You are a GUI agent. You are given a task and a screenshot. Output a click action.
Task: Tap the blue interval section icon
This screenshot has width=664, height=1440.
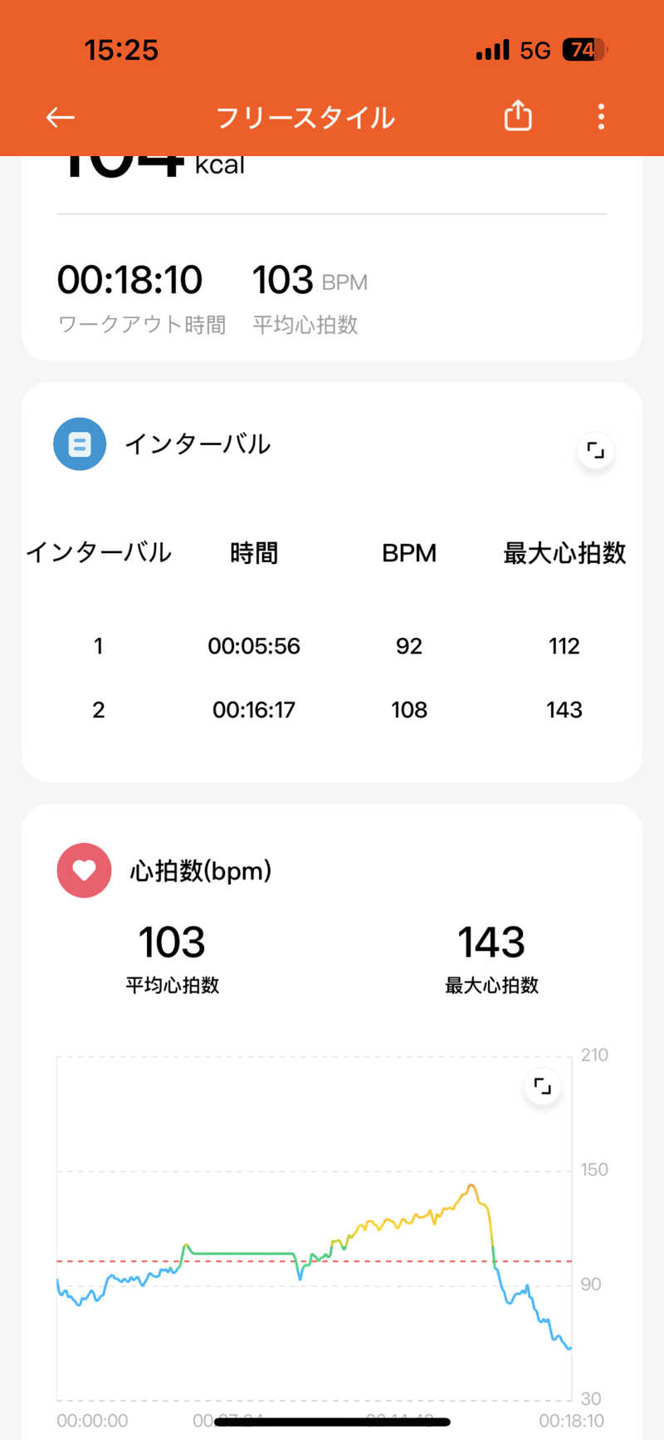(80, 444)
